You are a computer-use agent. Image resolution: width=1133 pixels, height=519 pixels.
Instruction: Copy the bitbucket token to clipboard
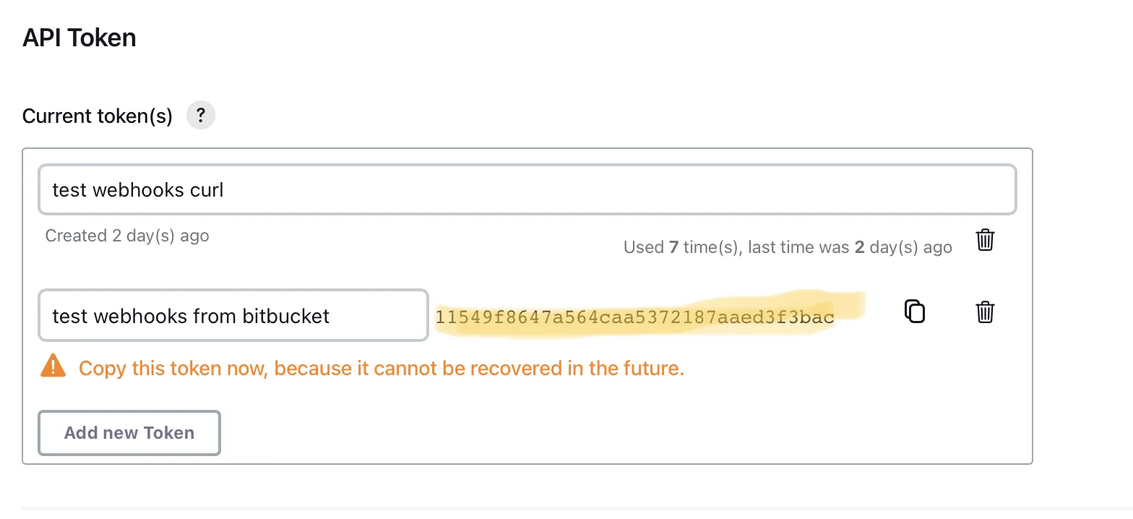click(x=915, y=311)
